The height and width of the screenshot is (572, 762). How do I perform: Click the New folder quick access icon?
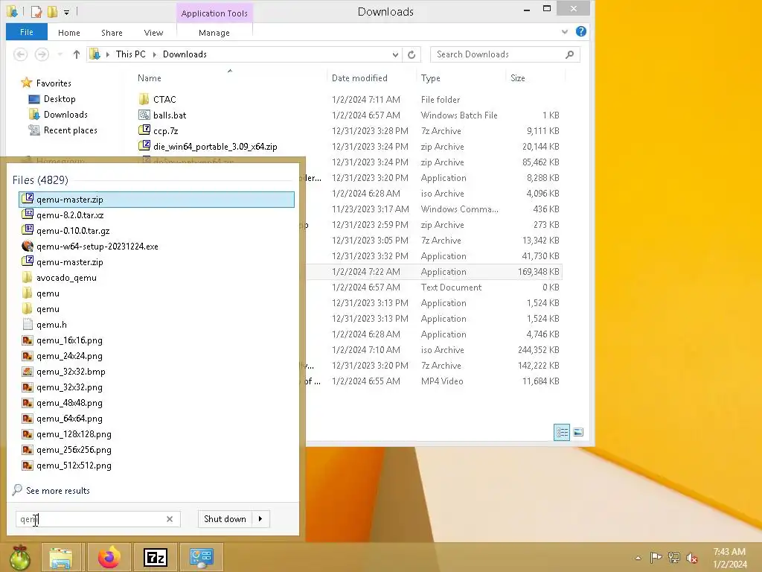pyautogui.click(x=53, y=12)
